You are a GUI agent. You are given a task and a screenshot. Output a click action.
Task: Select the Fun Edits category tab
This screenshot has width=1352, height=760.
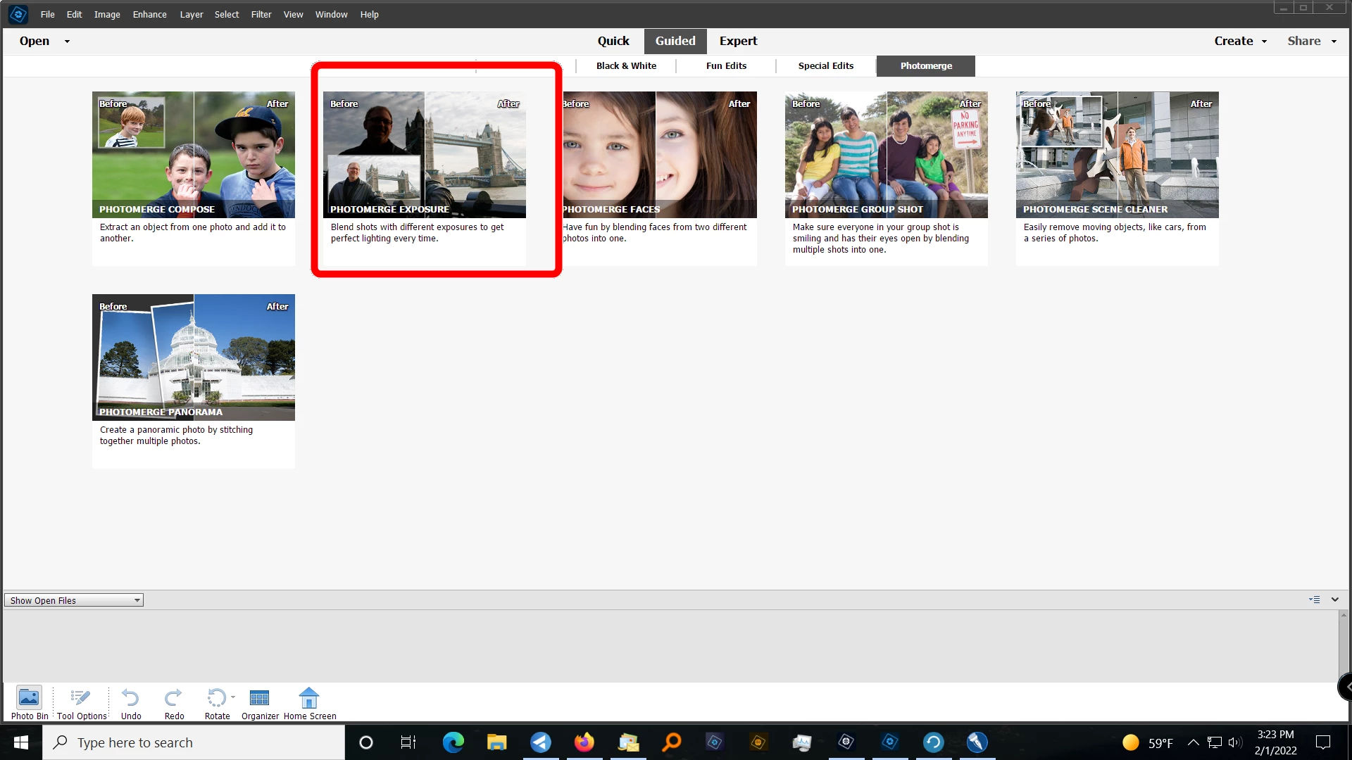coord(726,65)
